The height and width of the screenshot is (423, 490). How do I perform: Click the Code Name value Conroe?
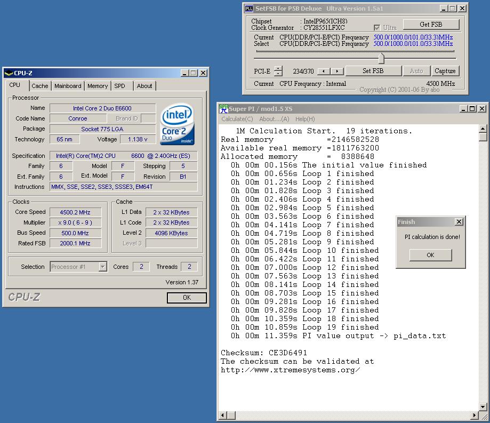pyautogui.click(x=78, y=118)
